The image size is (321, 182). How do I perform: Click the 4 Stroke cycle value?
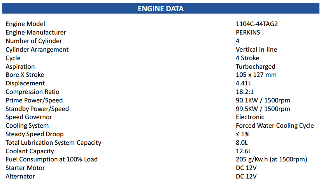tap(247, 58)
